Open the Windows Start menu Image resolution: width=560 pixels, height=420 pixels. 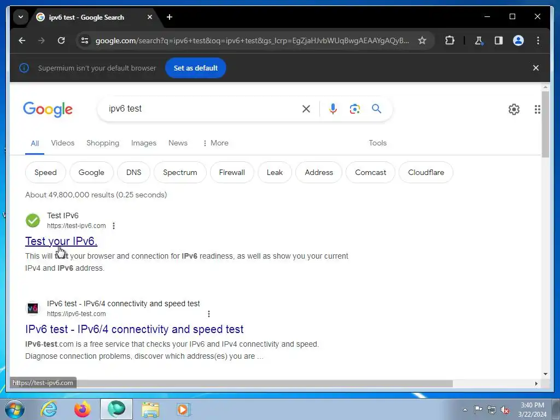tap(14, 409)
